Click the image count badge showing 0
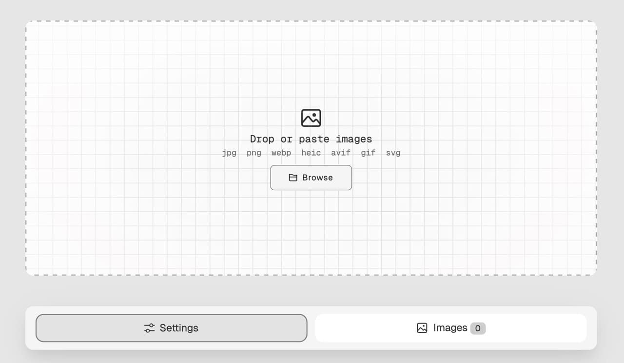The height and width of the screenshot is (363, 624). coord(478,328)
